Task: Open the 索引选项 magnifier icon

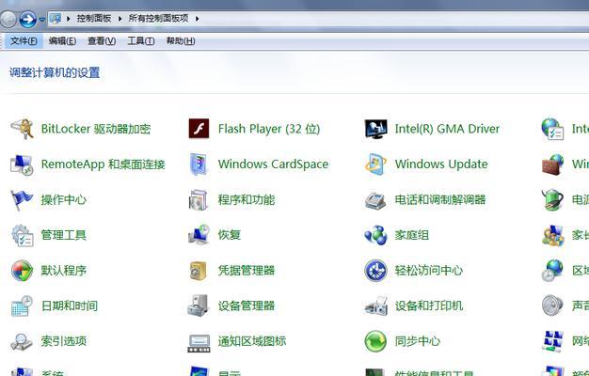Action: (22, 341)
